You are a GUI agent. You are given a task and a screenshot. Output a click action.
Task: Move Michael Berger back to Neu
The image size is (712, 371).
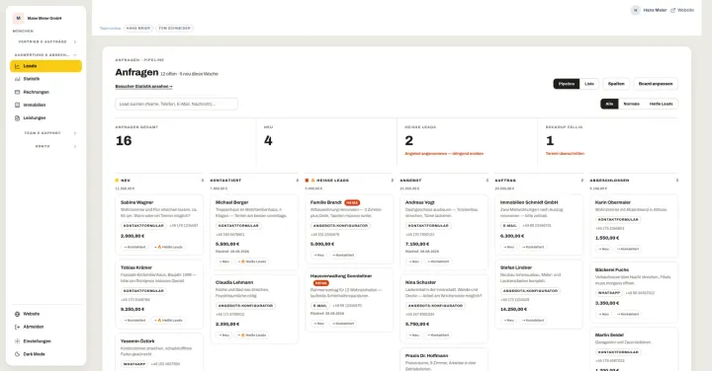[223, 261]
